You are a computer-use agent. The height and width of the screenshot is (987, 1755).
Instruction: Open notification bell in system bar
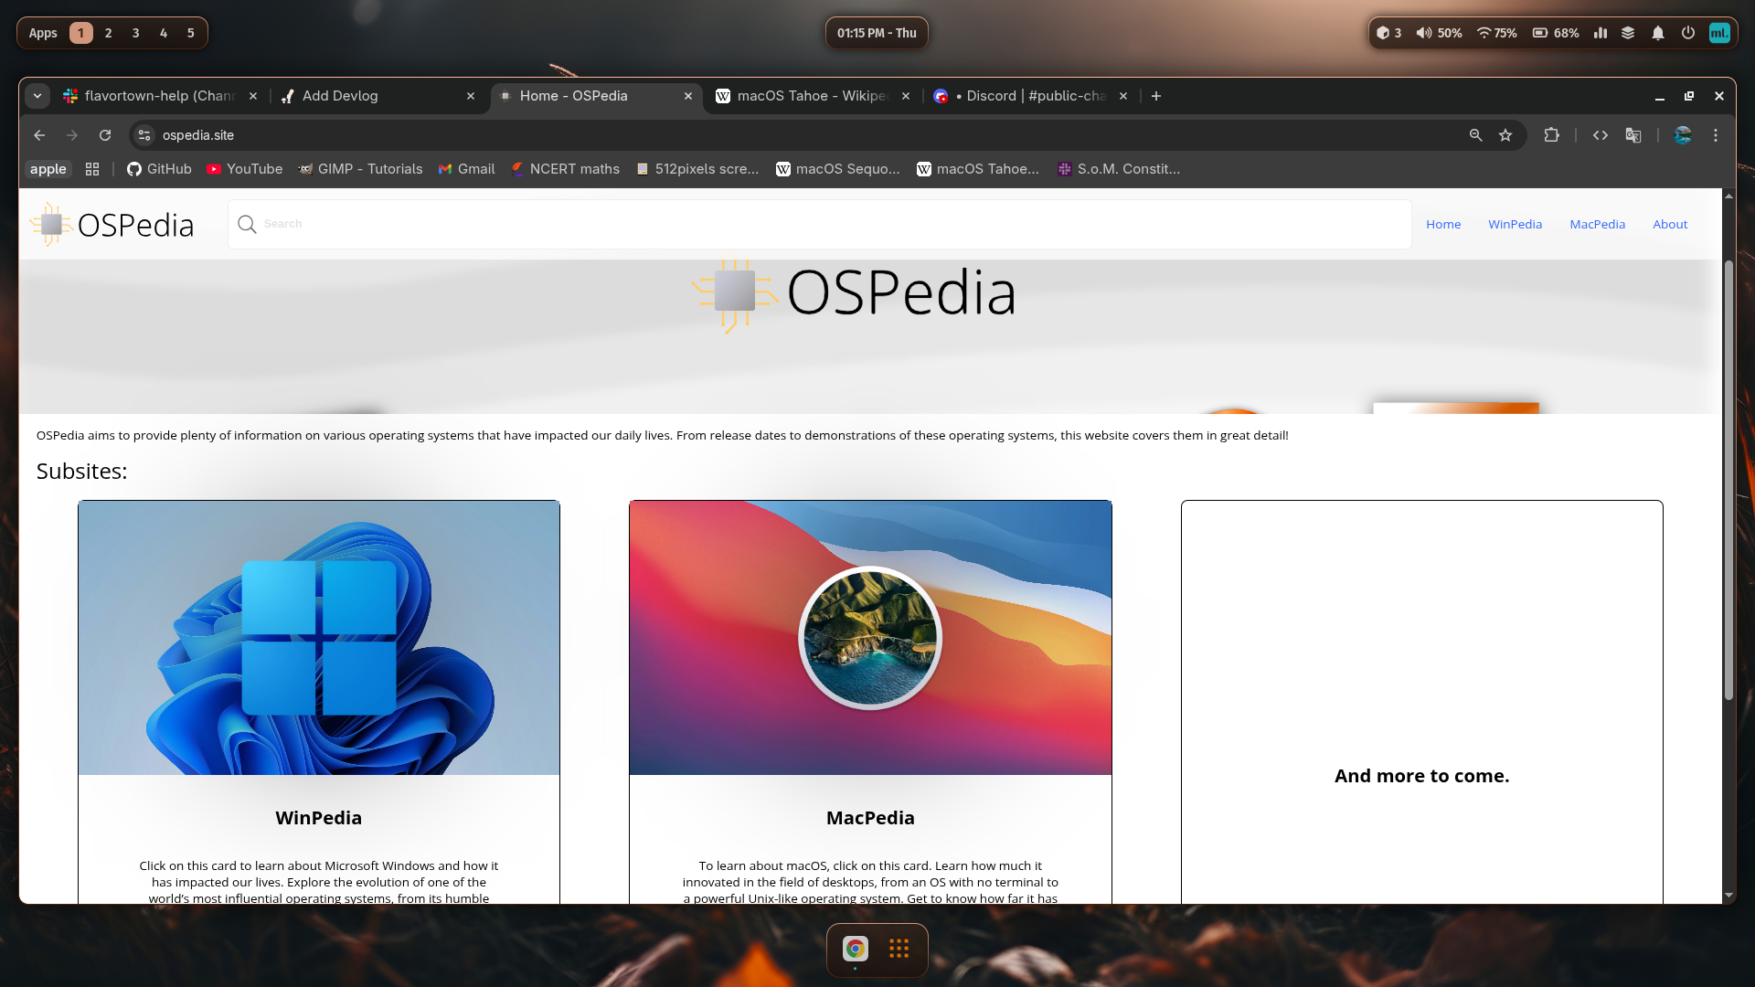pos(1657,33)
